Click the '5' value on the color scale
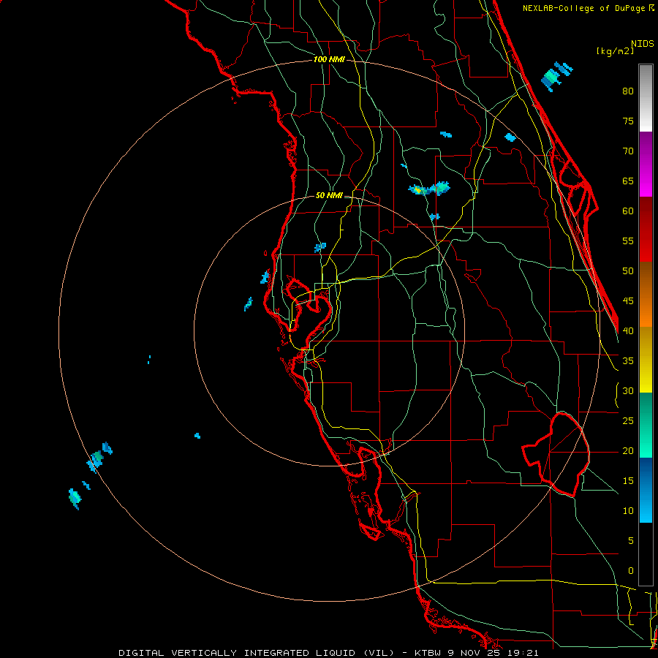Screen dimensions: 658x658 (x=631, y=541)
